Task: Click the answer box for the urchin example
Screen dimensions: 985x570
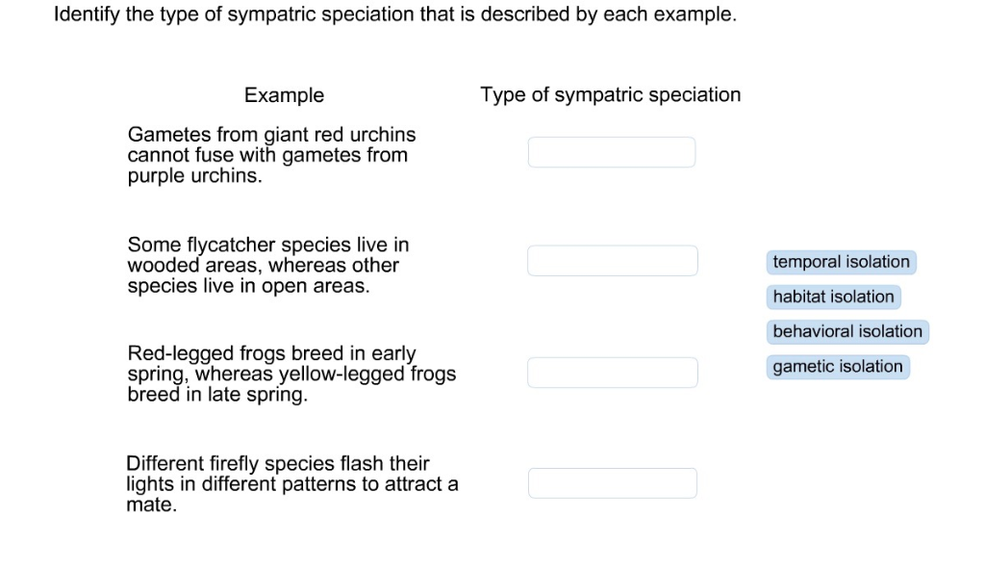Action: (612, 151)
